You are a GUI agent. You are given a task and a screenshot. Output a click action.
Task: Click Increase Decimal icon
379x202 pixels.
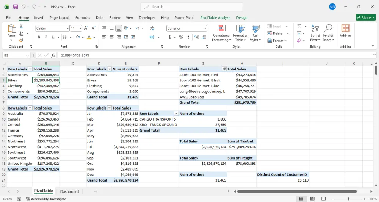[x=196, y=37]
